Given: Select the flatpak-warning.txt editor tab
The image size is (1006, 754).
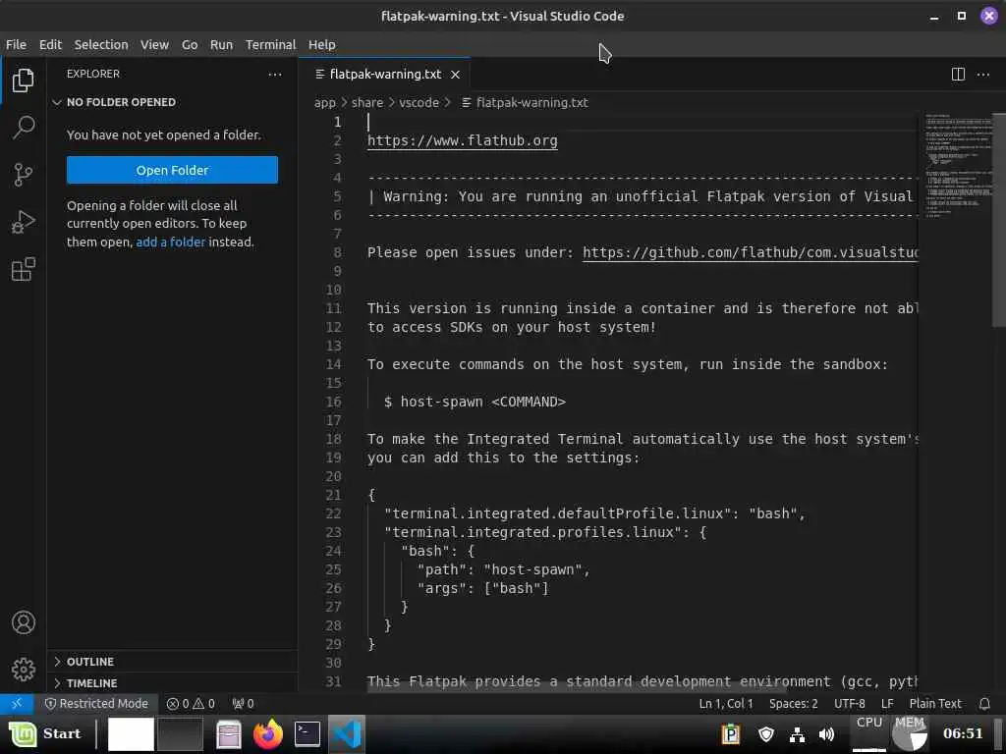Looking at the screenshot, I should click(x=385, y=75).
